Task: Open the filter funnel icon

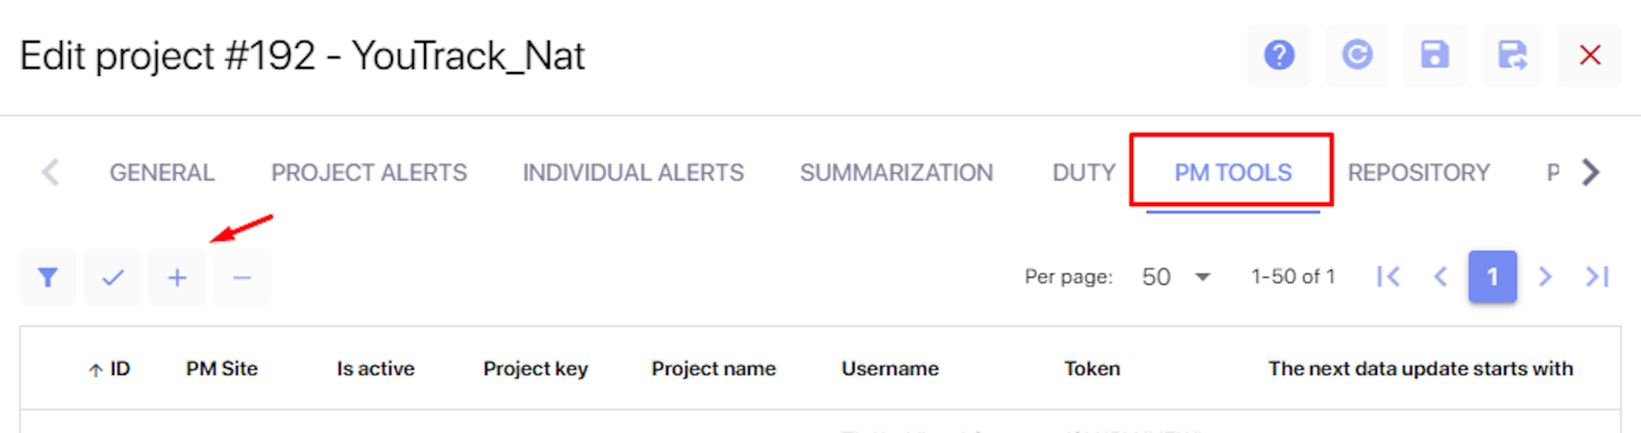Action: coord(48,277)
